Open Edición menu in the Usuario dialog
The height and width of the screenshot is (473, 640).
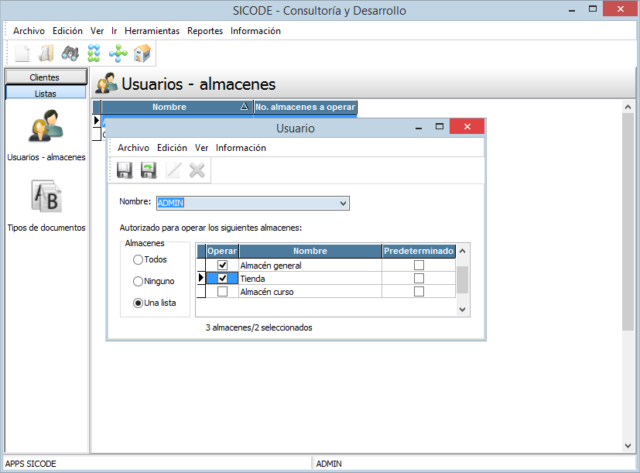(172, 148)
